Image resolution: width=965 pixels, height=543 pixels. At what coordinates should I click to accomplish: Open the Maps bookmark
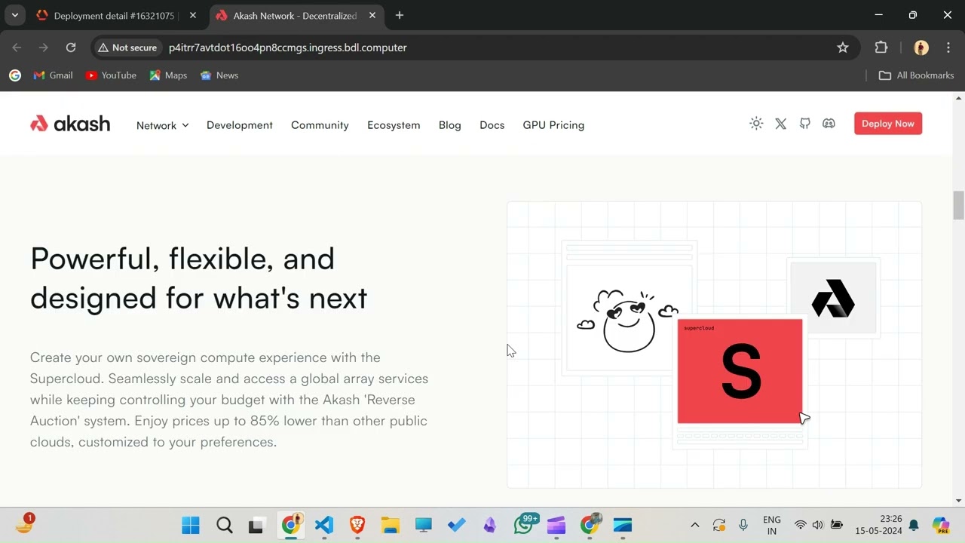coord(168,75)
